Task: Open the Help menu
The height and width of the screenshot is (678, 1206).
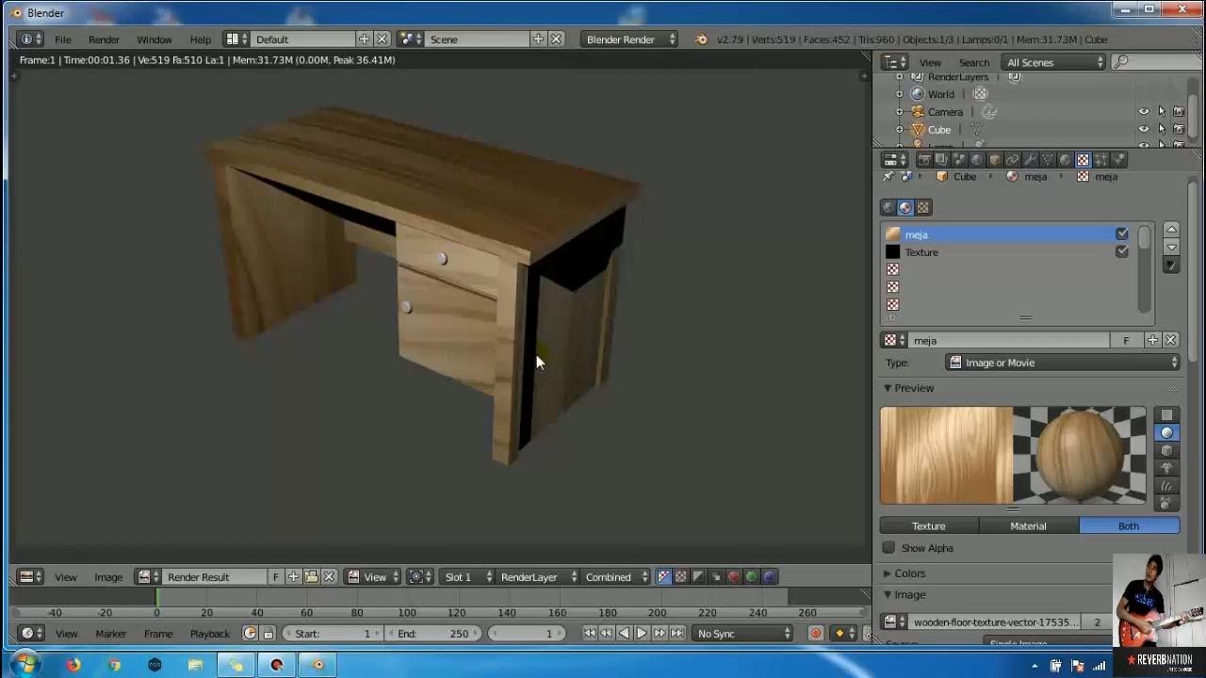Action: pos(200,40)
